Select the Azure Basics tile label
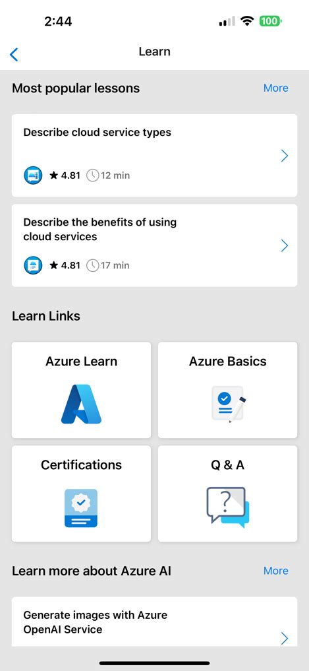This screenshot has height=671, width=309. [x=228, y=362]
